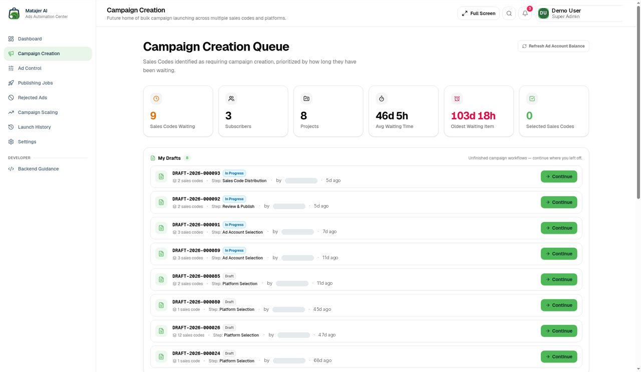This screenshot has width=641, height=372.
Task: Continue draft DRAFT-2026-000085
Action: click(559, 279)
